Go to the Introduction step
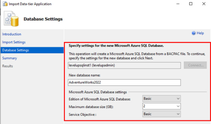The height and width of the screenshot is (124, 211). point(12,34)
